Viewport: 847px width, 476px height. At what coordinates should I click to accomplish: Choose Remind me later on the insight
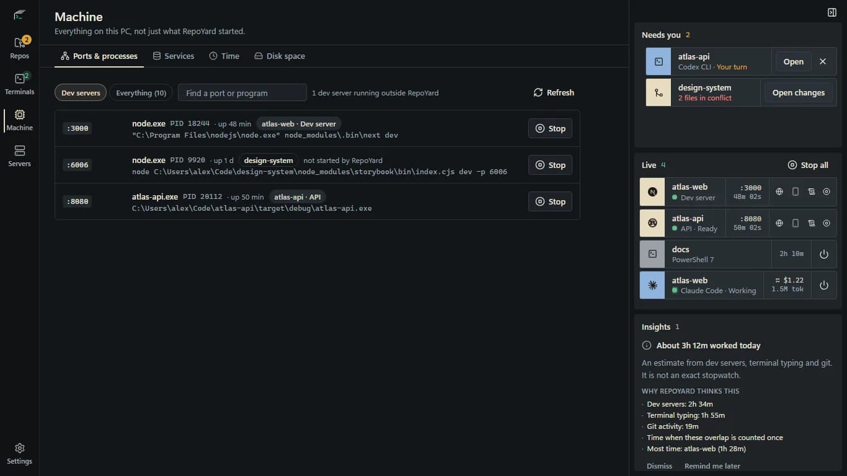(x=712, y=466)
